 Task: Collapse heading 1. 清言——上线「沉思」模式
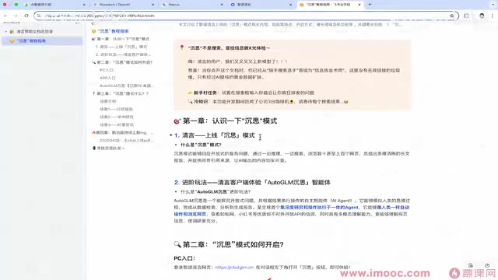click(171, 135)
